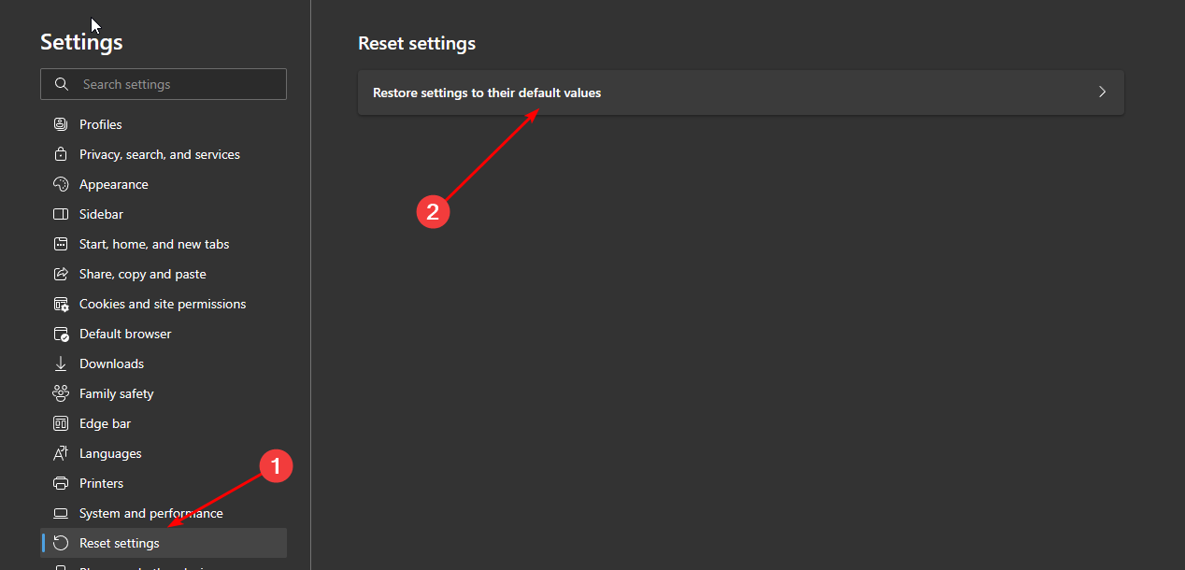Select the Start, home, and new tabs icon
The height and width of the screenshot is (570, 1185).
[61, 243]
